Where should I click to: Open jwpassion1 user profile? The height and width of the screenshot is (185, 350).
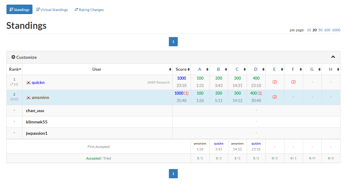[36, 133]
